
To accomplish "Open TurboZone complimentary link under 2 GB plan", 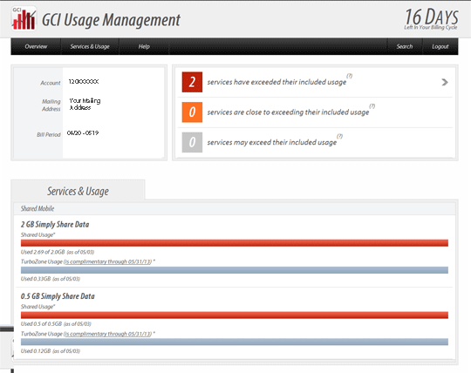I will click(107, 261).
